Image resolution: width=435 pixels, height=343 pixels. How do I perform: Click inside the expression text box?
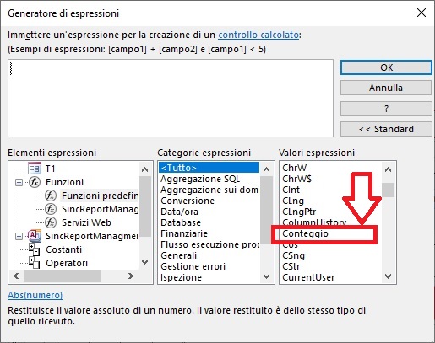[x=171, y=98]
